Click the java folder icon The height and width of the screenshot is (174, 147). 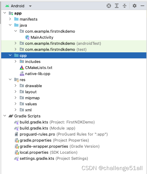coord(16,25)
